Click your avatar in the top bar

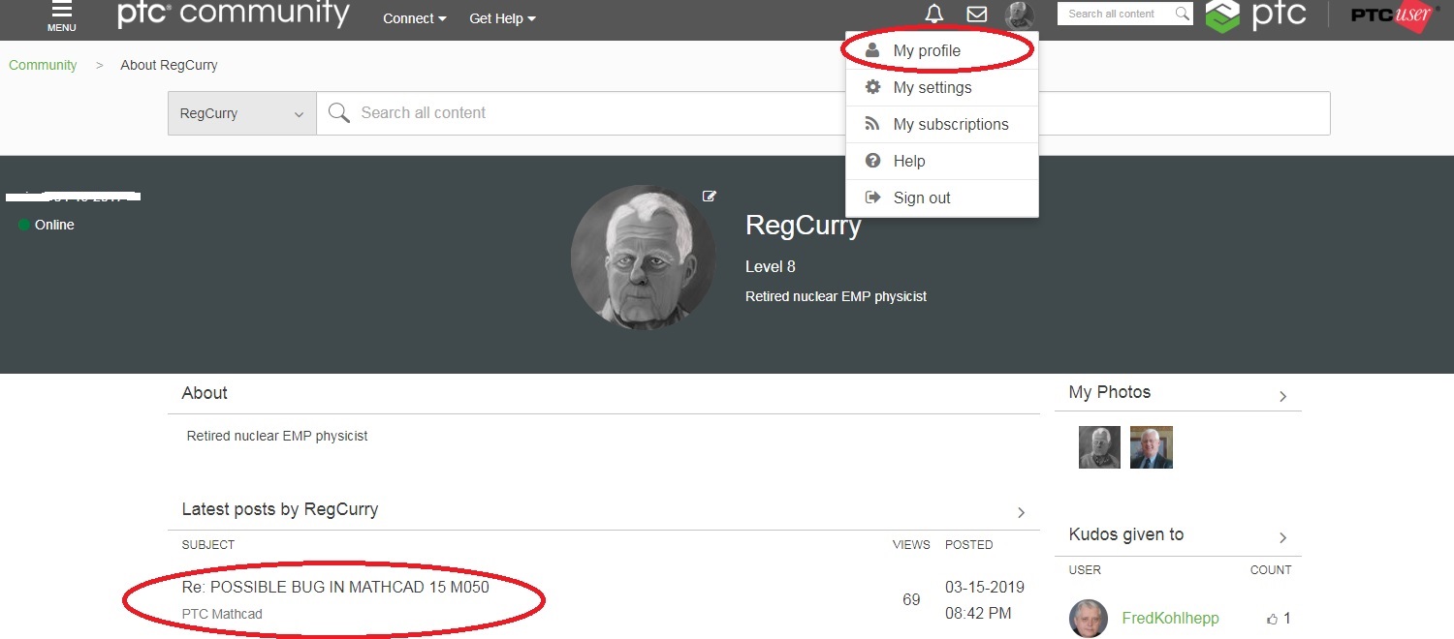click(1019, 15)
